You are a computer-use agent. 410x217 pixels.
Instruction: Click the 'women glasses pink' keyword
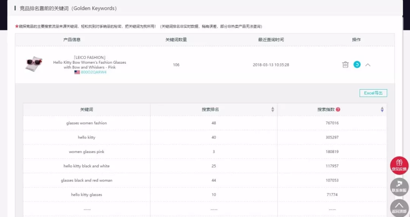pos(87,152)
